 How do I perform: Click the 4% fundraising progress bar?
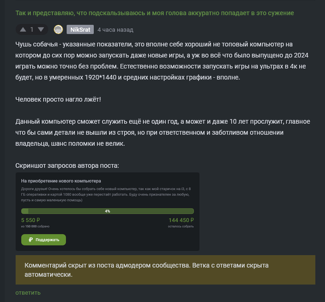coord(107,211)
